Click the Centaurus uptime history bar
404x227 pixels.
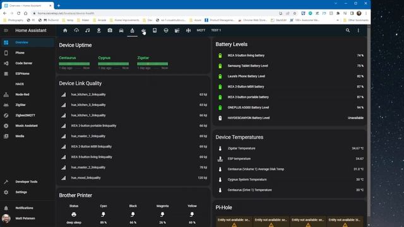[x=74, y=64]
